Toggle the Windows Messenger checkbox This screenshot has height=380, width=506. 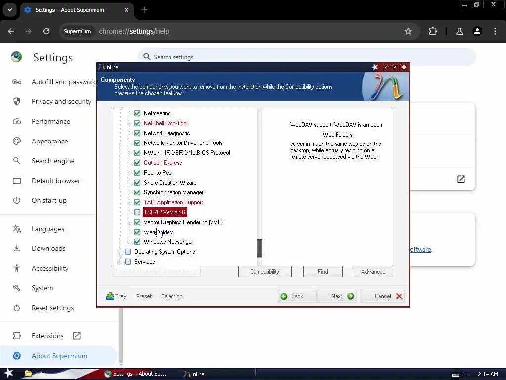tap(137, 241)
